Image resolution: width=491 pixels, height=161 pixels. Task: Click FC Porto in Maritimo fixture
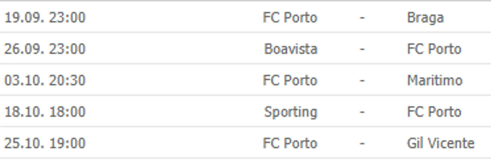coord(290,80)
